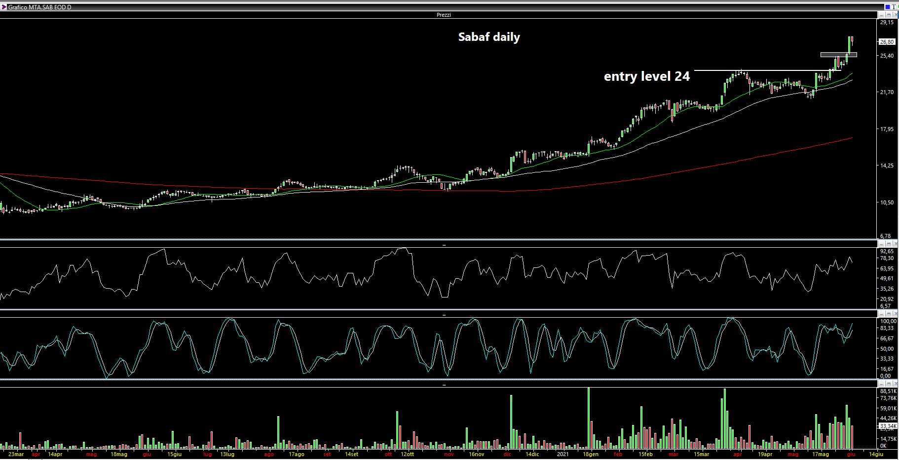The image size is (899, 460).
Task: Click the '14dic' date axis label
Action: (x=532, y=454)
